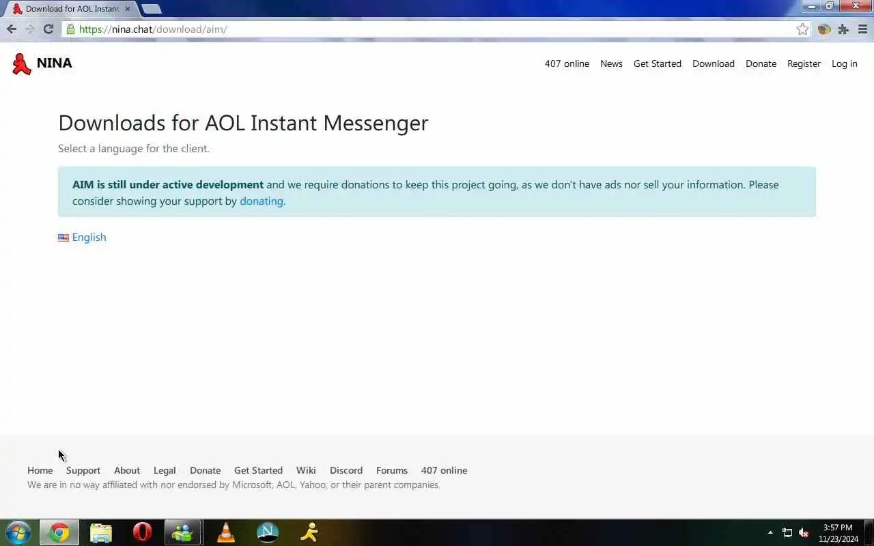Screen dimensions: 874x546
Task: Click the taskbar clock showing 3:57 PM
Action: click(x=838, y=533)
